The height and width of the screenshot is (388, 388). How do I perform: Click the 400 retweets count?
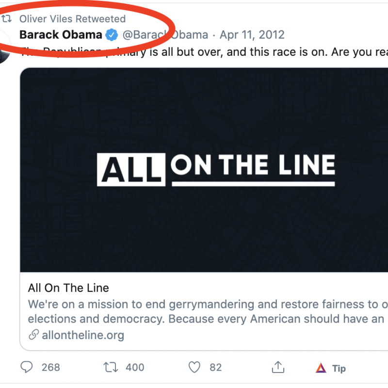(135, 368)
